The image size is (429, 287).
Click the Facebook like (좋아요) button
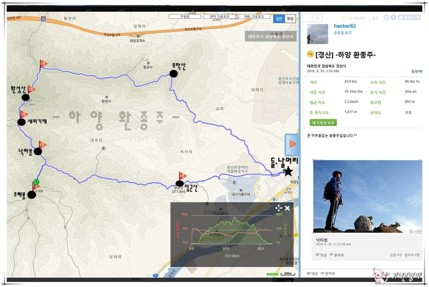pos(409,17)
